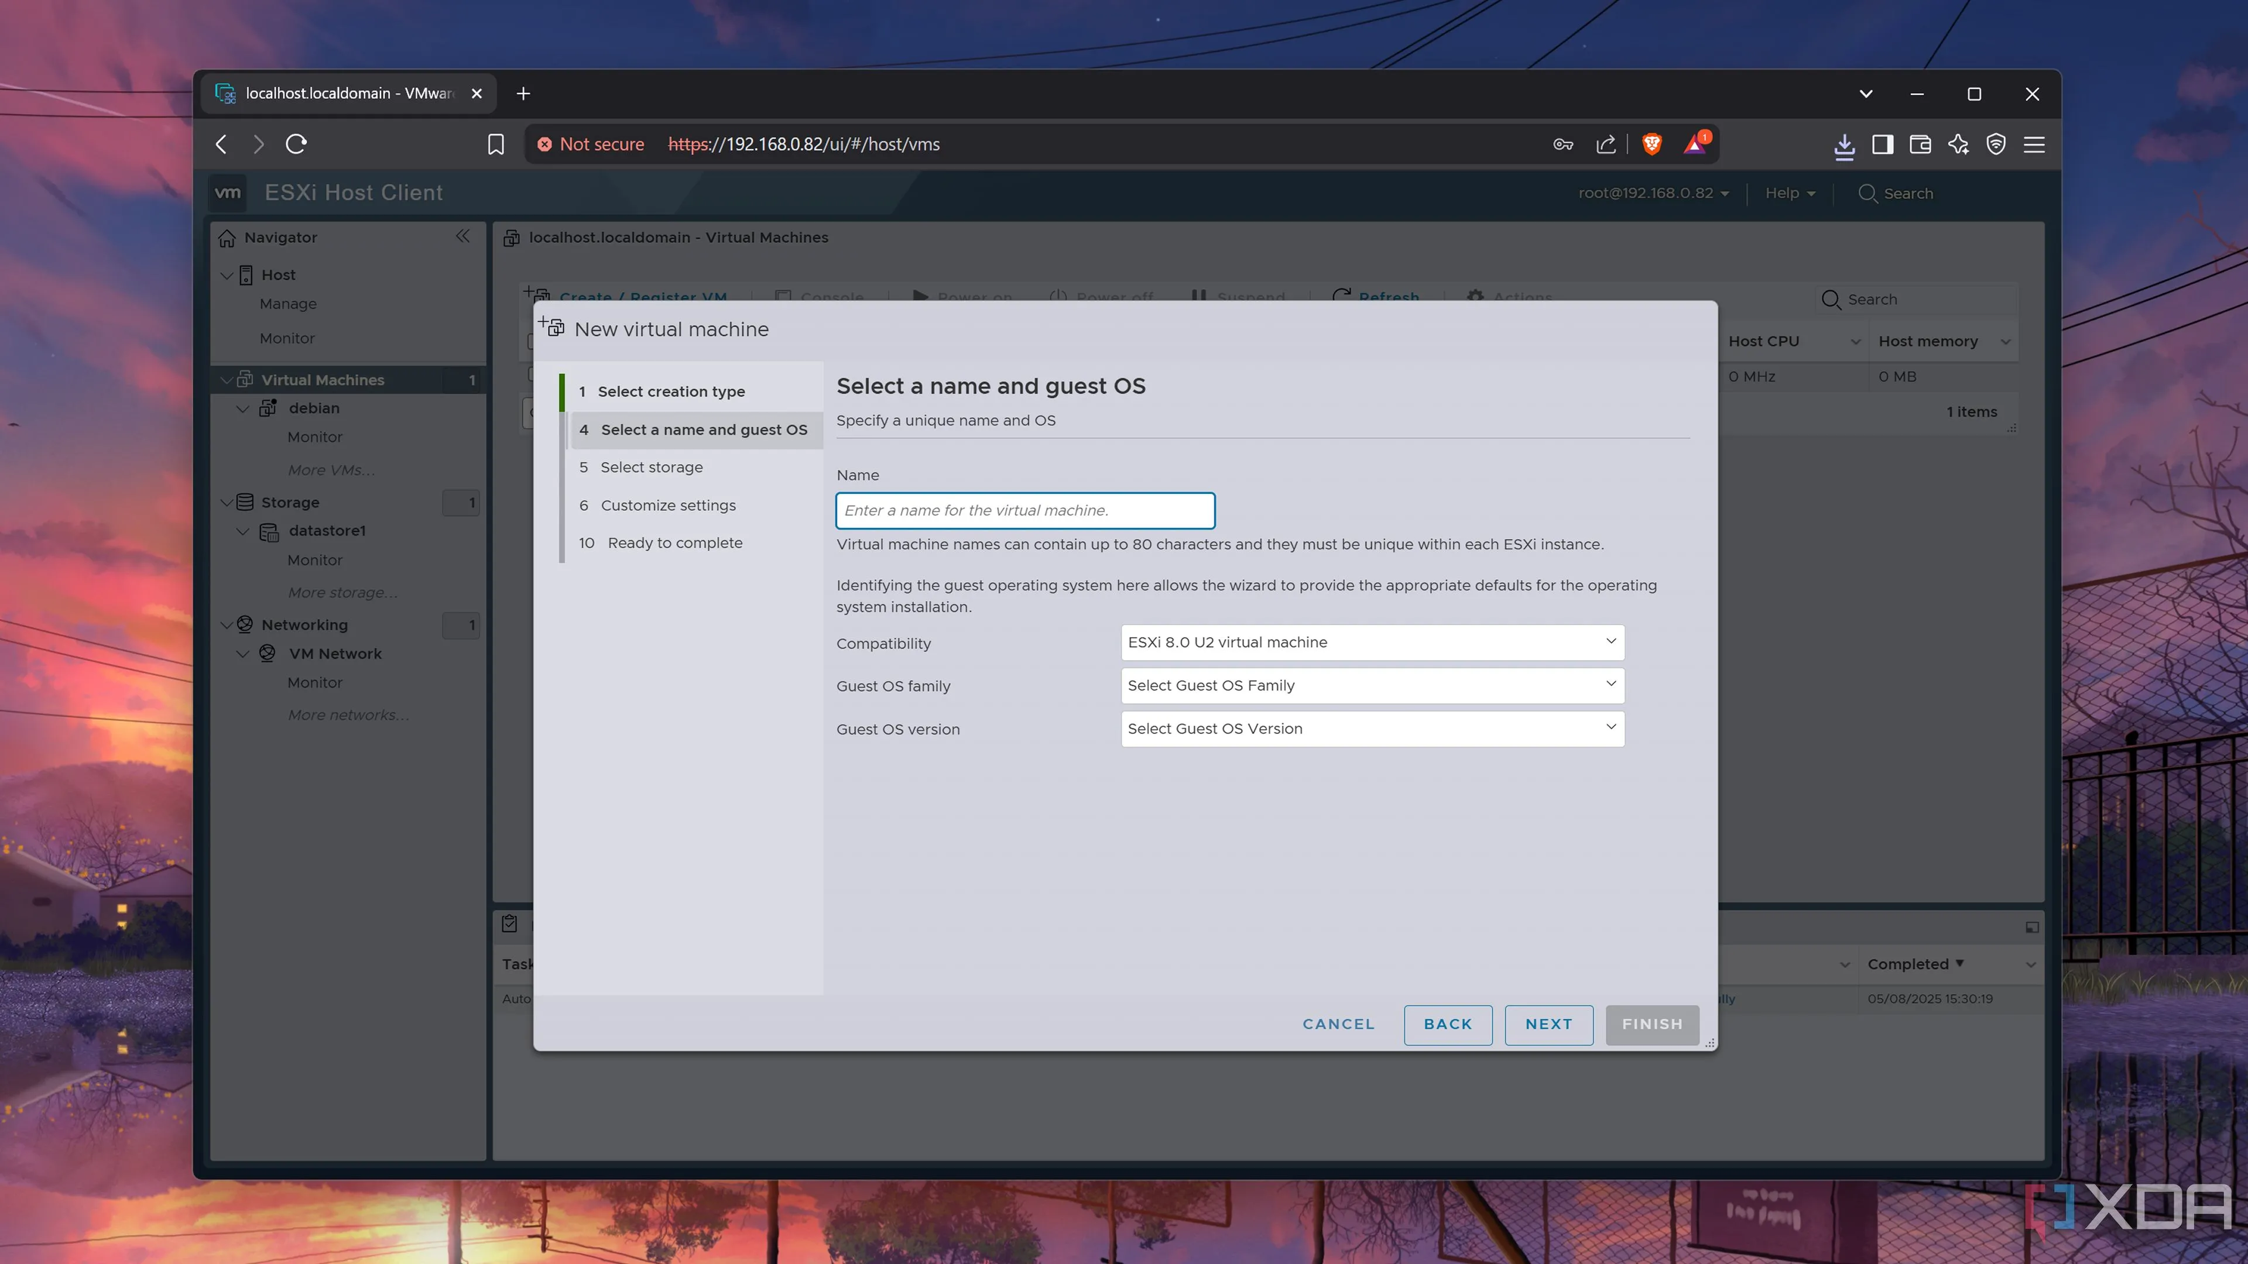This screenshot has height=1264, width=2248.
Task: Click the BACK button
Action: click(1447, 1024)
